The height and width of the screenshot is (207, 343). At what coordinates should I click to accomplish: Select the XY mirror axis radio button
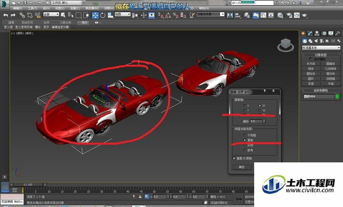260,105
